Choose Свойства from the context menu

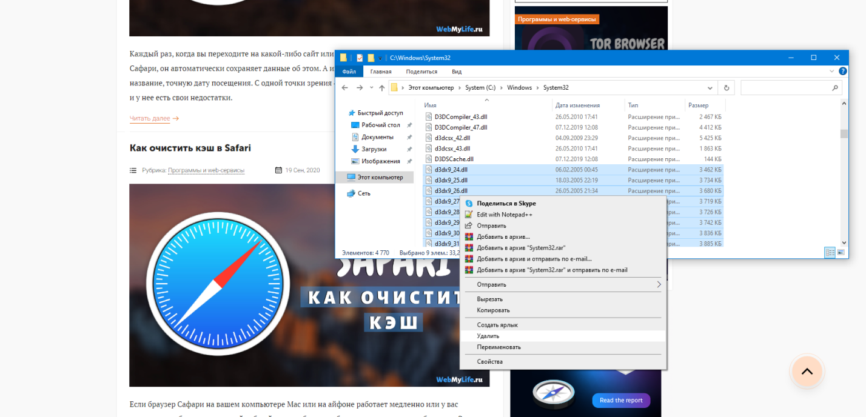pos(563,362)
